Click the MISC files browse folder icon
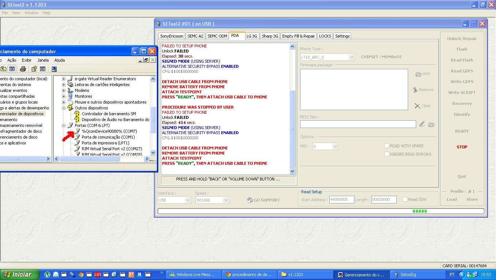496x280 pixels. click(x=431, y=125)
